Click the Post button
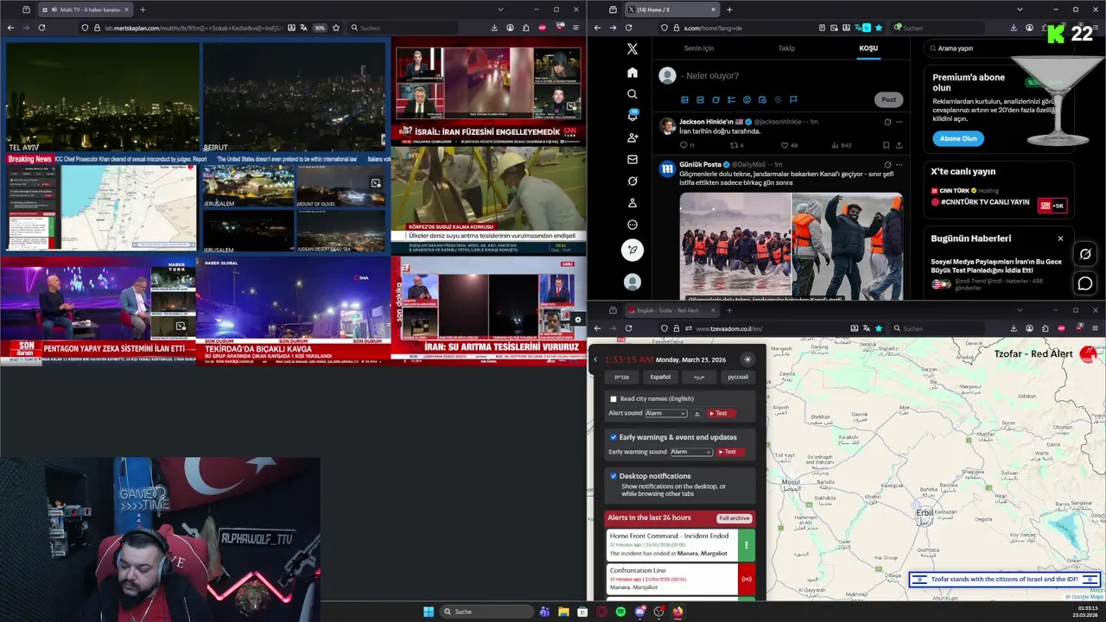The height and width of the screenshot is (622, 1106). coord(888,99)
